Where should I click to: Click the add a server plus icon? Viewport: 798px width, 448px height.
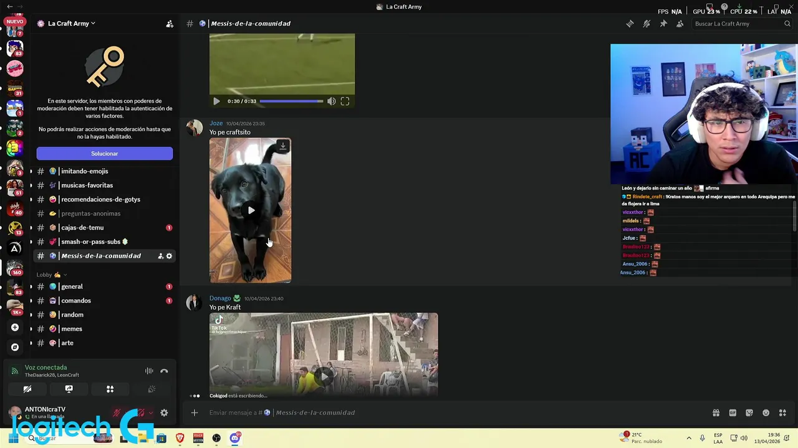[15, 327]
